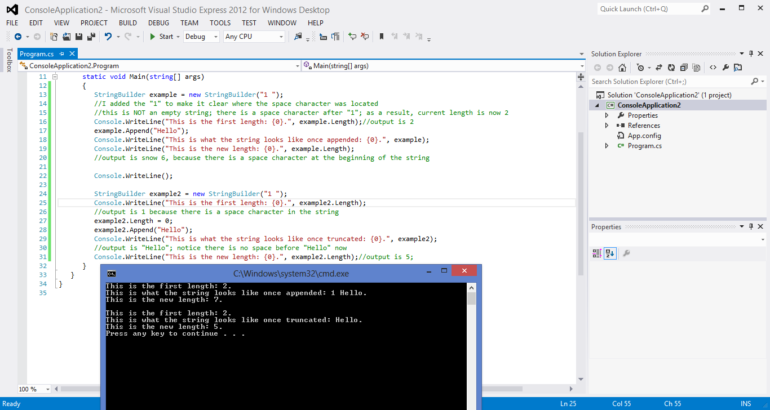Image resolution: width=770 pixels, height=410 pixels.
Task: Click the Undo icon in the toolbar
Action: (x=109, y=36)
